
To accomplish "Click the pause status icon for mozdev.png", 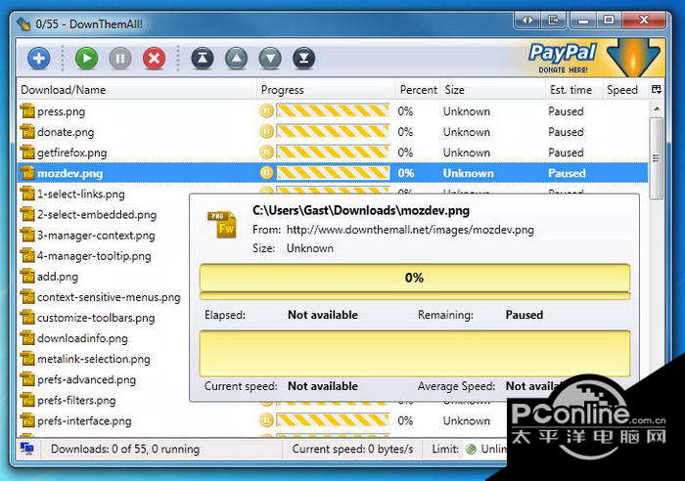I will [x=266, y=173].
